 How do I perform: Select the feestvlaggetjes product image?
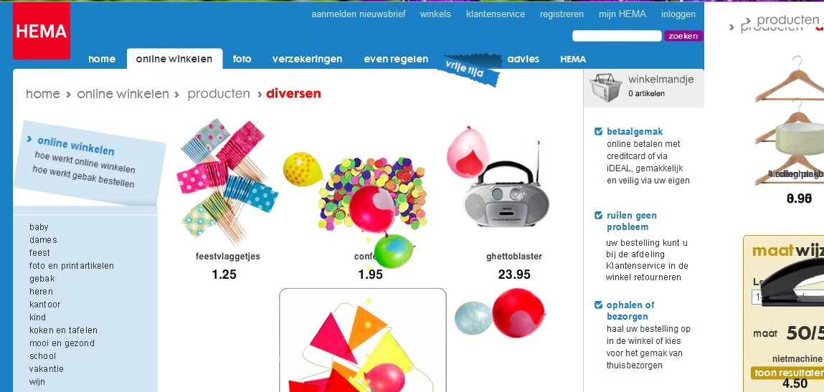(x=227, y=182)
